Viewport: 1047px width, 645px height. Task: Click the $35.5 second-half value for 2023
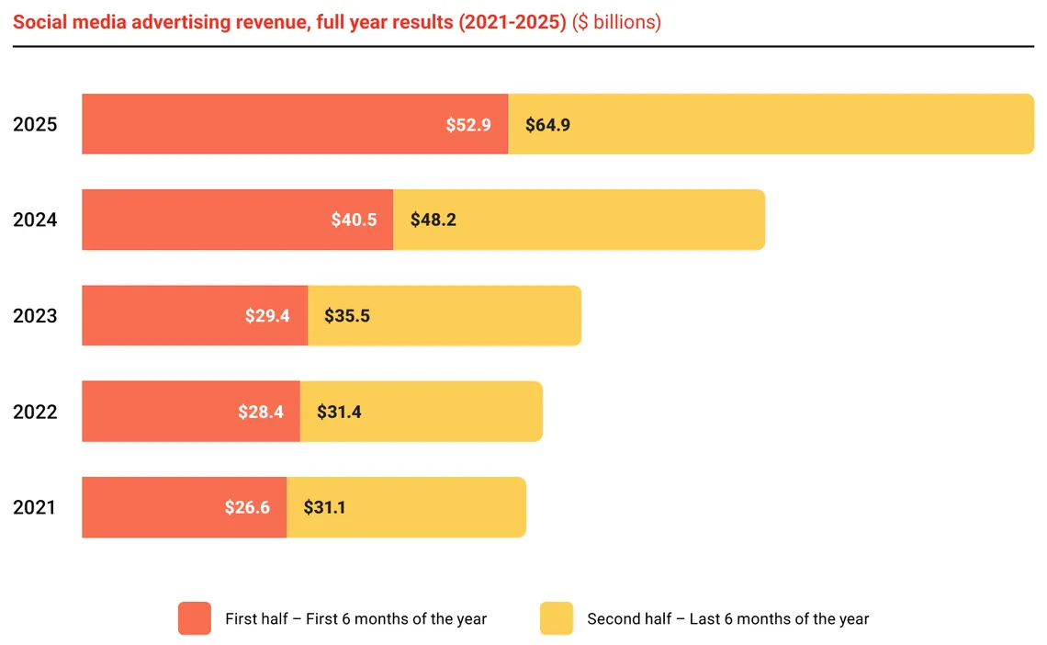coord(347,316)
